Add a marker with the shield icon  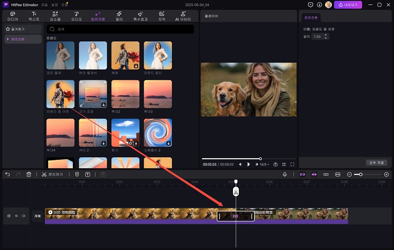pyautogui.click(x=77, y=174)
